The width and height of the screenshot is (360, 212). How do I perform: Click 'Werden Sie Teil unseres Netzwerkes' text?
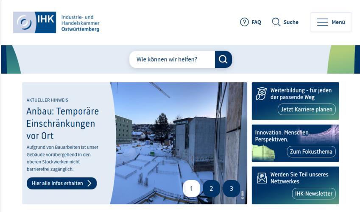(x=299, y=178)
